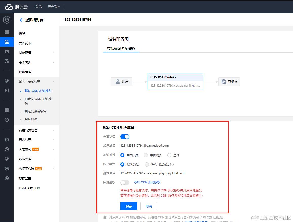Switch to the 存储桶域名配置图 tab
Viewport: 293px width, 222px height.
pyautogui.click(x=121, y=49)
